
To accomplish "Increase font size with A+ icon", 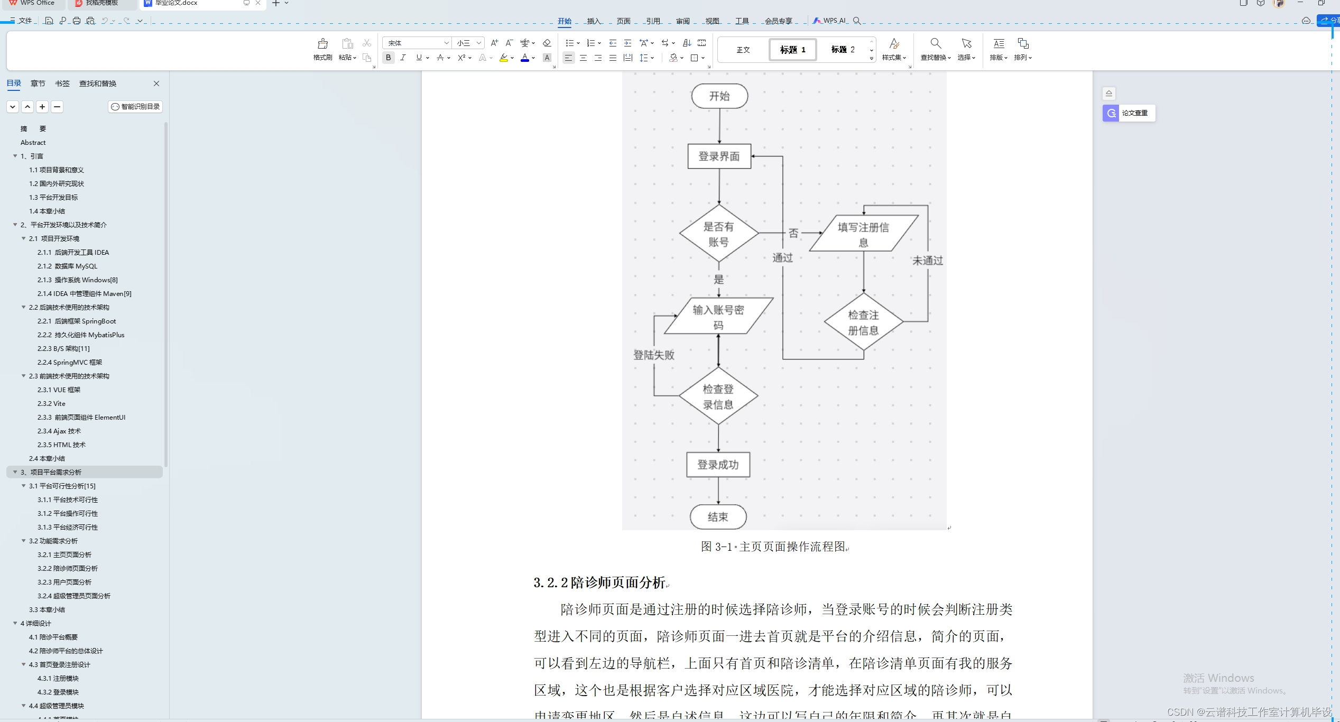I will tap(494, 43).
